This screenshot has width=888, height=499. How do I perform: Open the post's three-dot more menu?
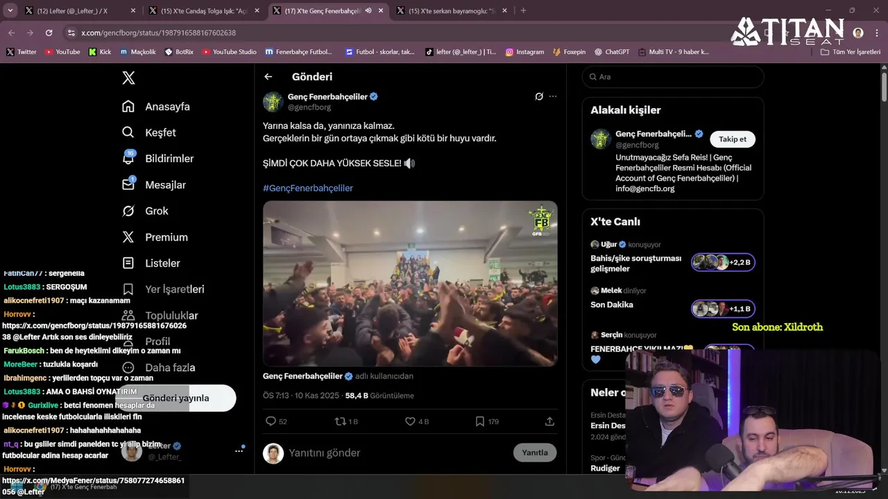pyautogui.click(x=553, y=96)
